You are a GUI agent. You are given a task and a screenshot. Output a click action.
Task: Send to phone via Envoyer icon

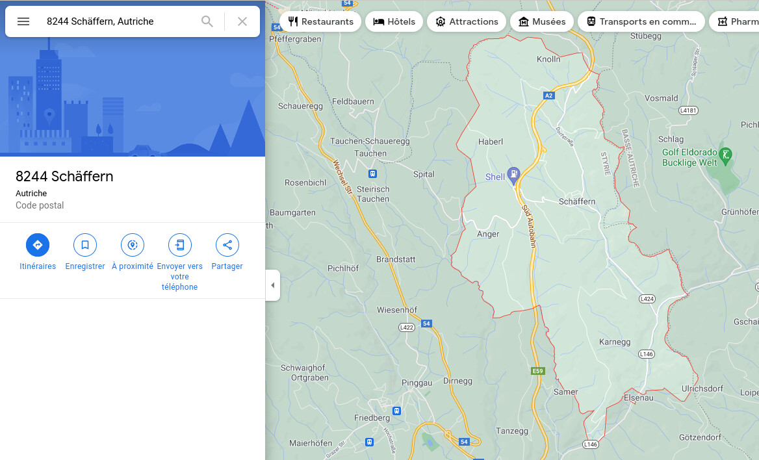180,245
